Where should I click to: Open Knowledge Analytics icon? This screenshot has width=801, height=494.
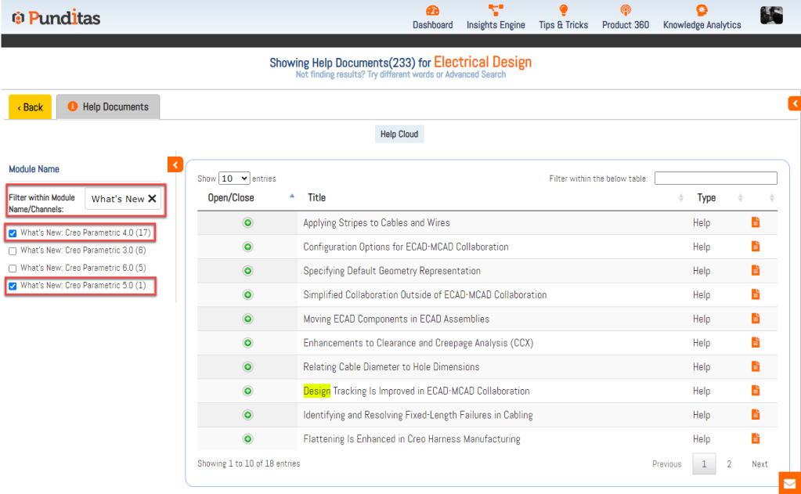(x=702, y=10)
